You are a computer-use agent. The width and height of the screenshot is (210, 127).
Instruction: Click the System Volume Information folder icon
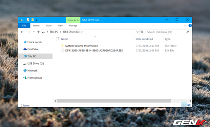(x=62, y=46)
